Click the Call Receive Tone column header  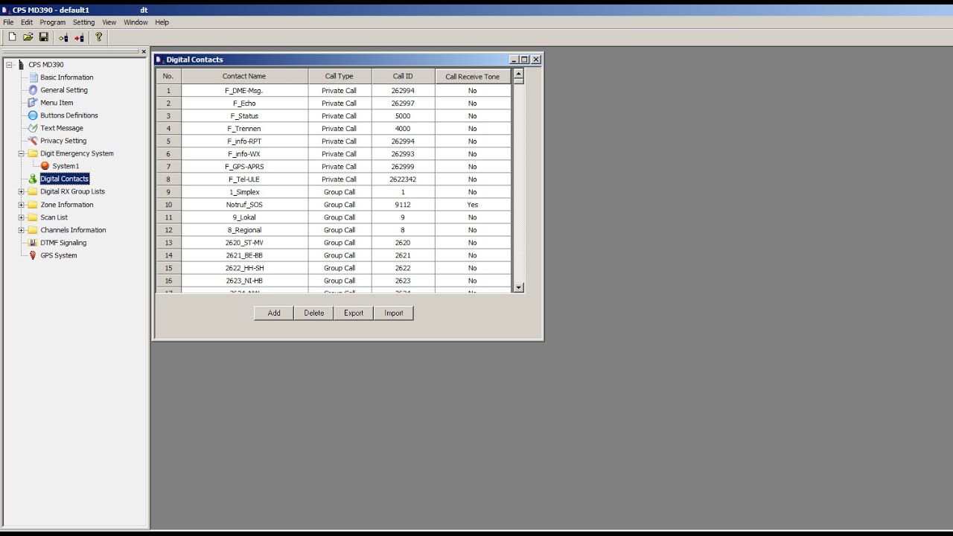473,76
